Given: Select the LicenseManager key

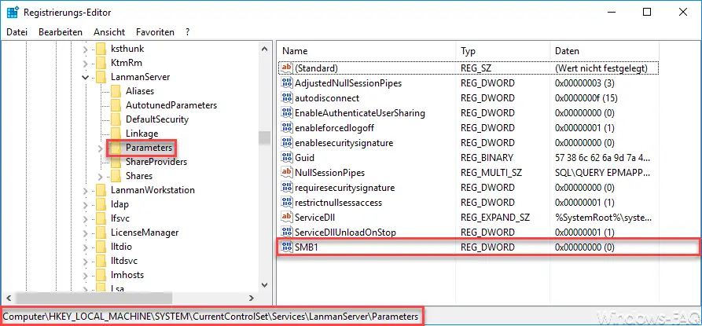Looking at the screenshot, I should [x=145, y=233].
